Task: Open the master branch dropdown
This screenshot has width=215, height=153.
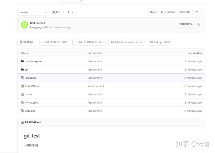Action: click(x=33, y=12)
